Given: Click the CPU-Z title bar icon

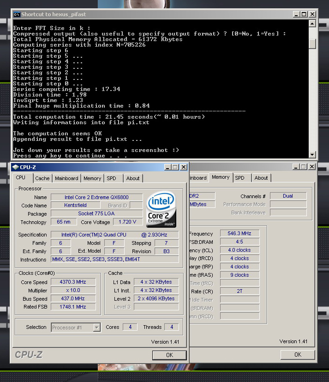Looking at the screenshot, I should pos(16,167).
